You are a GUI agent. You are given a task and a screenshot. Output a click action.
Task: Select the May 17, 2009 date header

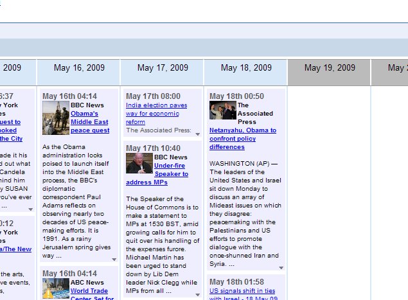pyautogui.click(x=163, y=68)
